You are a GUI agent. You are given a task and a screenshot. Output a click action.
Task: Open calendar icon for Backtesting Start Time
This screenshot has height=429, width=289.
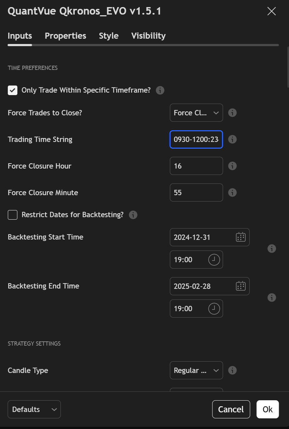(x=241, y=237)
